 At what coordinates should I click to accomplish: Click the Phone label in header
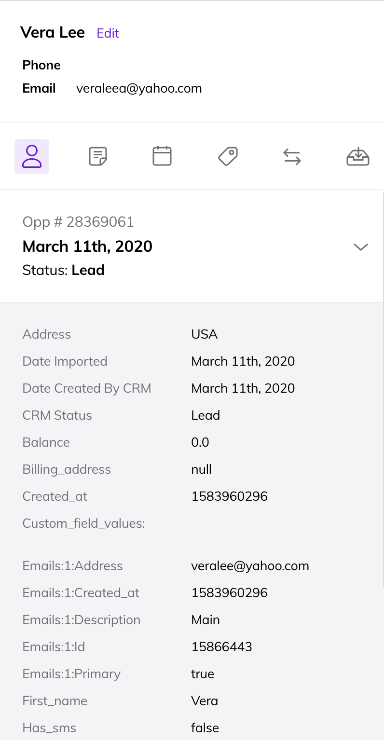41,65
